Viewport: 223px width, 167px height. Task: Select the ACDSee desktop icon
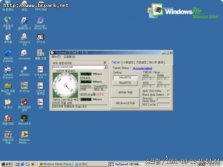[x=24, y=87]
